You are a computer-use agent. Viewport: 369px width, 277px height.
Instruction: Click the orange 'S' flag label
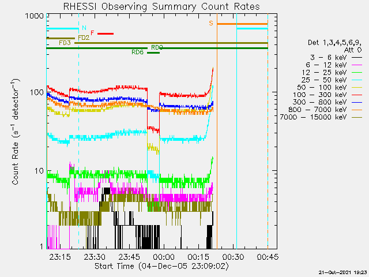[x=211, y=23]
